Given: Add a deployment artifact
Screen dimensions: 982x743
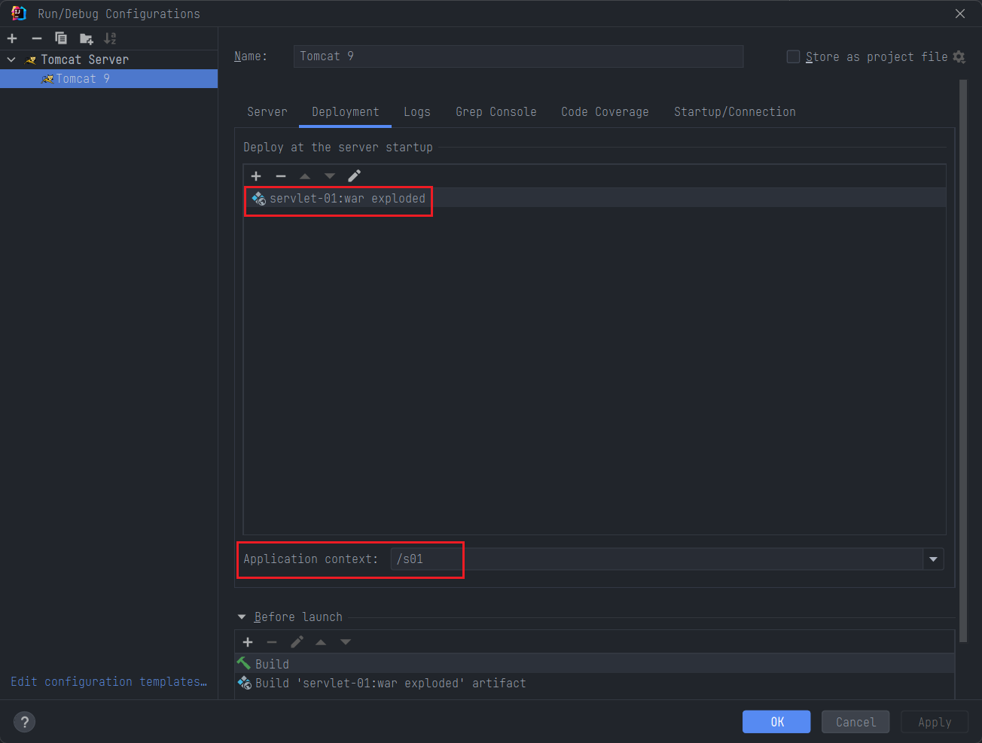Looking at the screenshot, I should [256, 176].
